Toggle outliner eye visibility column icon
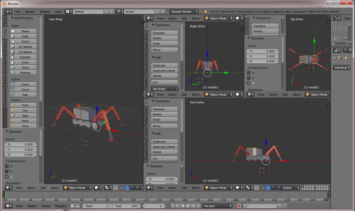 [x=335, y=38]
